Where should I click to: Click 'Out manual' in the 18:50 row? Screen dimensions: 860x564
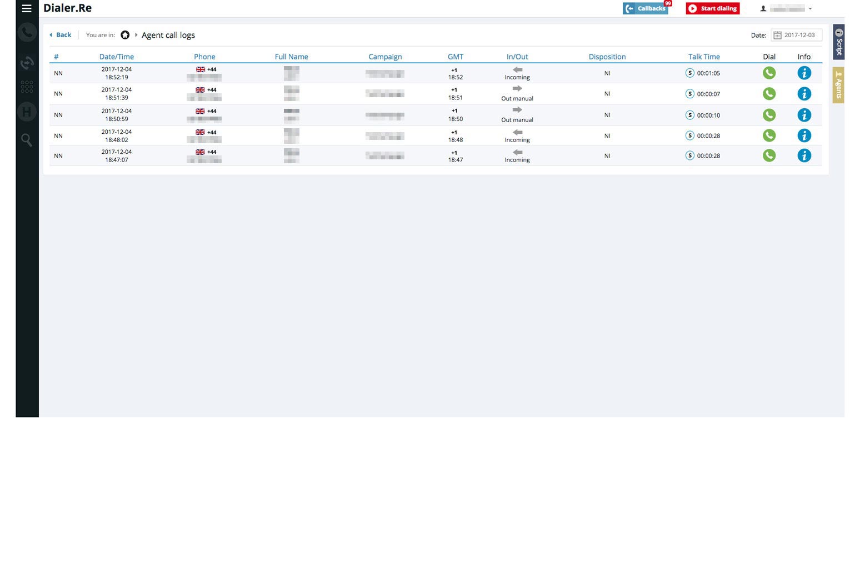517,119
